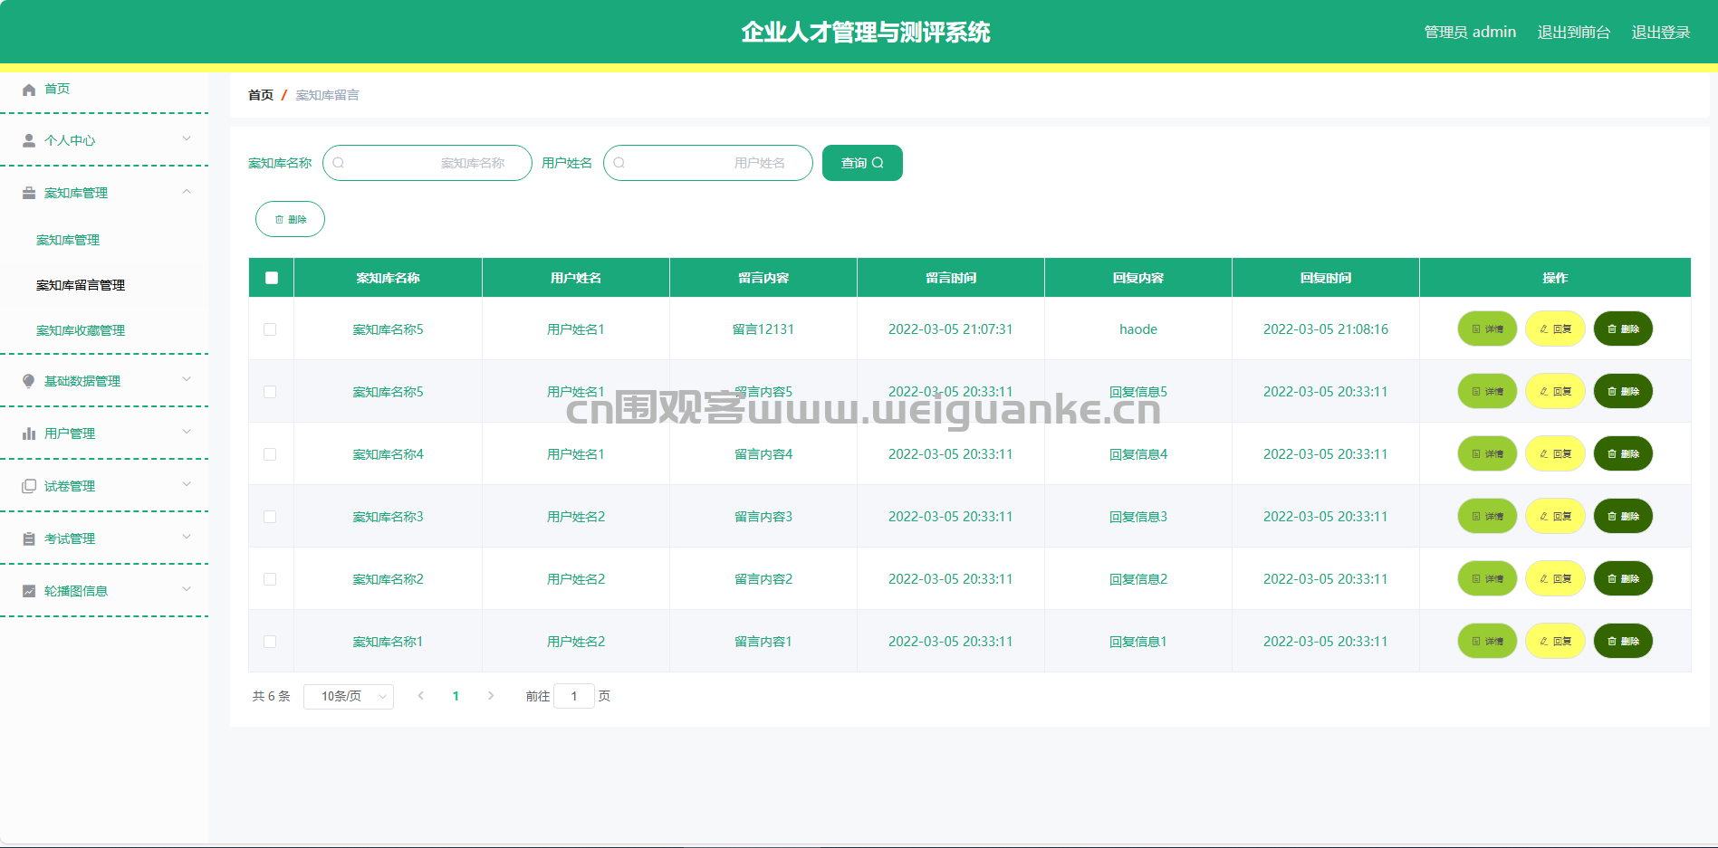Viewport: 1718px width, 848px height.
Task: Expand the 试卷管理 menu chevron
Action: click(x=187, y=484)
